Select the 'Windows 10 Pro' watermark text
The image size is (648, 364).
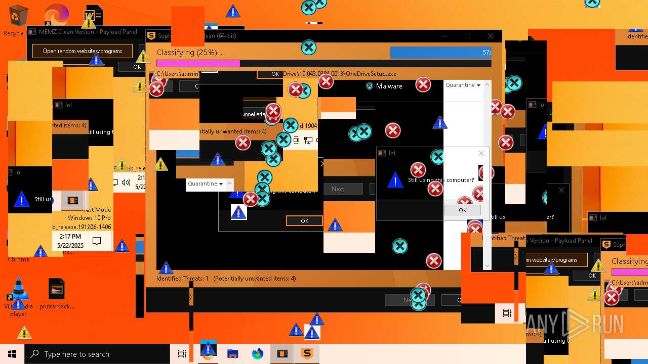click(x=89, y=218)
